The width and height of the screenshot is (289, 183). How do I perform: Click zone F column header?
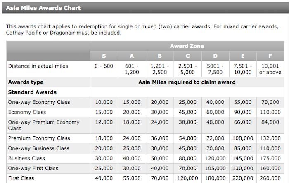pyautogui.click(x=270, y=56)
